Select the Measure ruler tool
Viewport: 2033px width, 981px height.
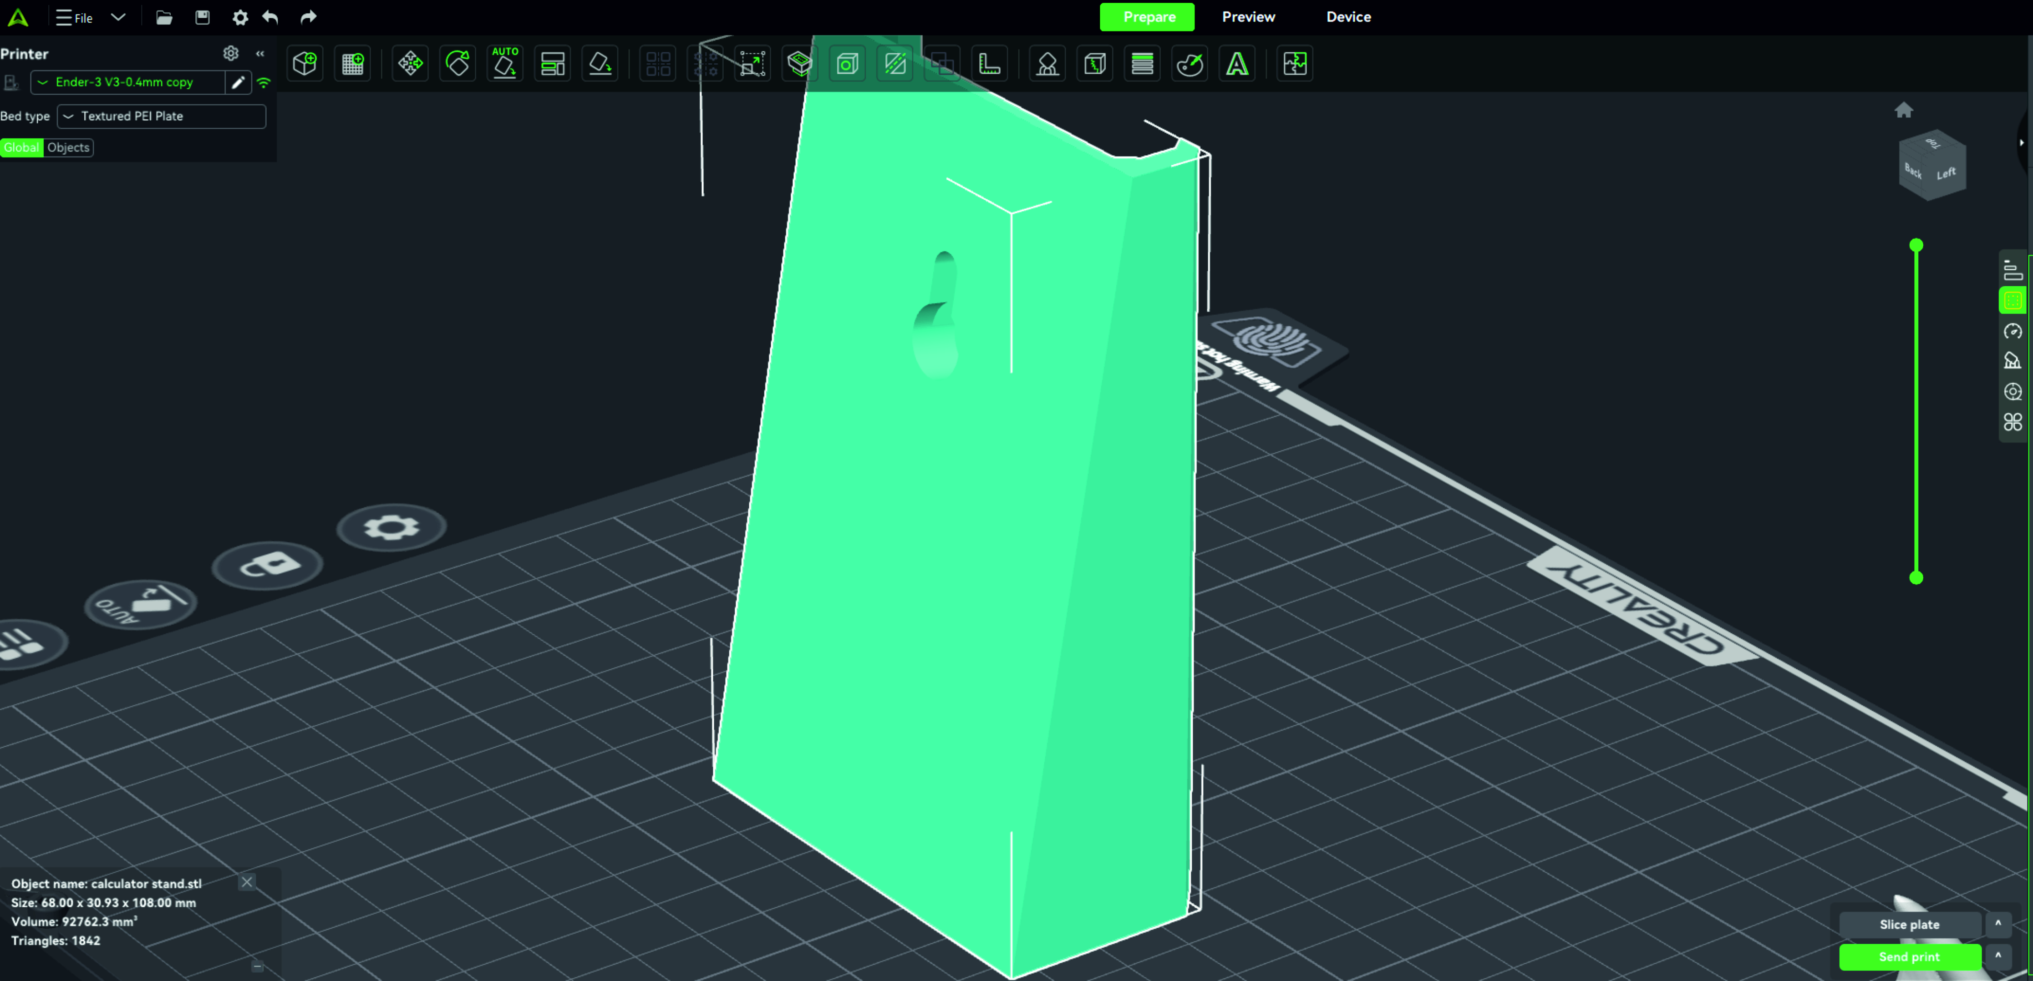tap(990, 63)
